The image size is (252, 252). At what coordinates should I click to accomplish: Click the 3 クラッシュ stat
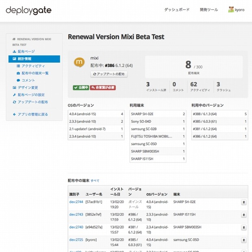click(x=224, y=87)
